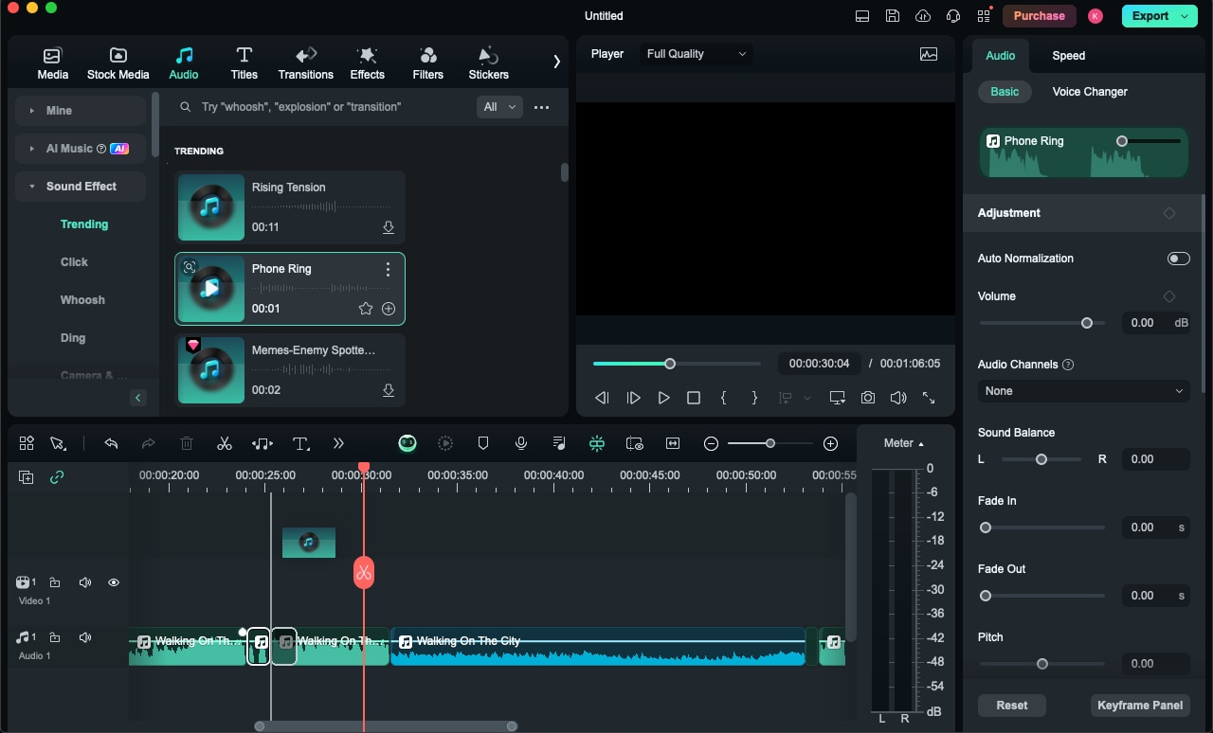The height and width of the screenshot is (733, 1213).
Task: Take a snapshot with the camera icon
Action: tap(867, 398)
